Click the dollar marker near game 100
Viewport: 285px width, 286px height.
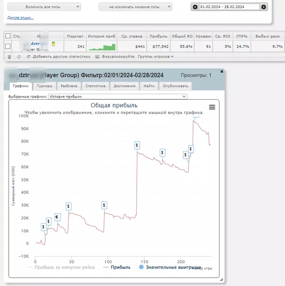(x=104, y=206)
